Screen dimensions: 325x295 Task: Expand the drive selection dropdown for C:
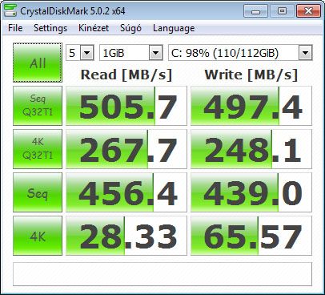[x=306, y=53]
